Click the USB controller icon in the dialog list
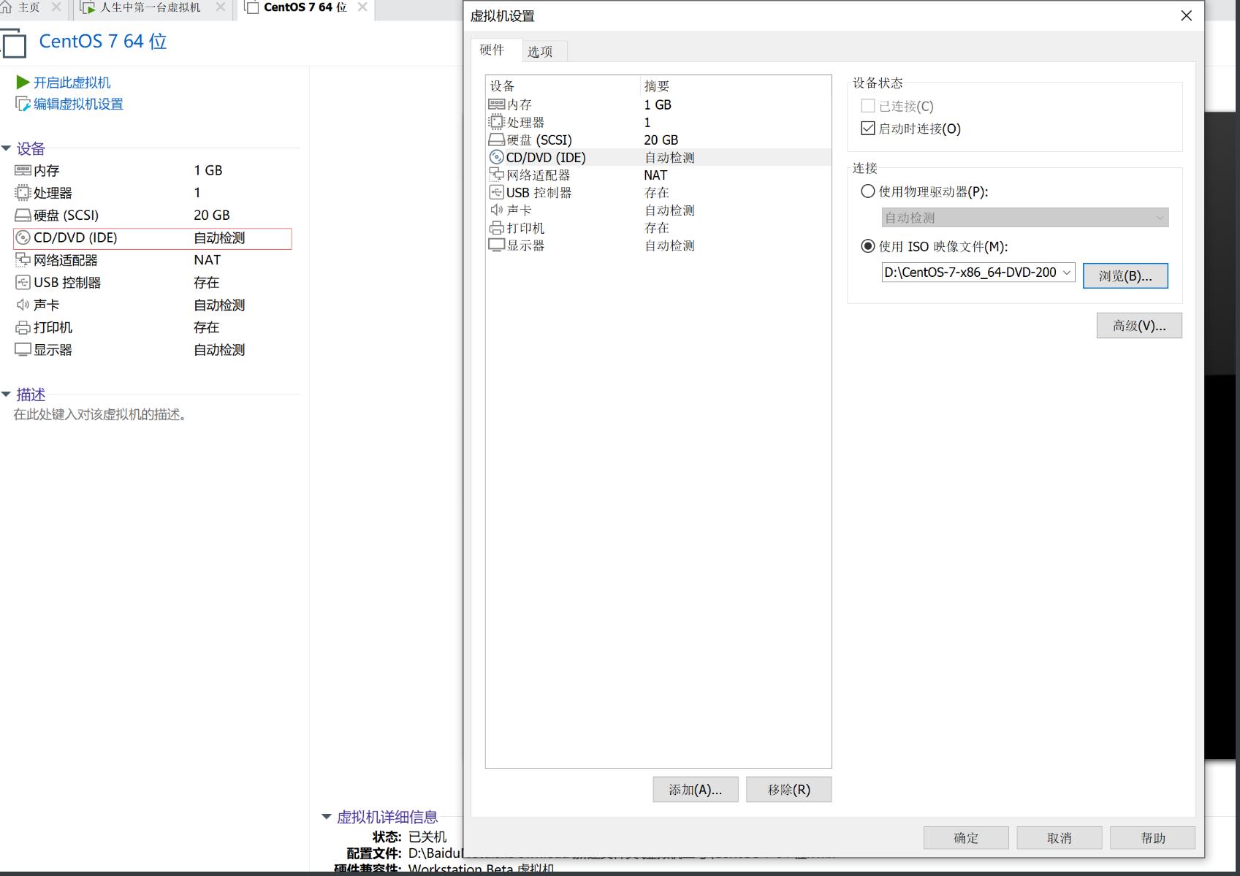The image size is (1240, 876). coord(496,192)
